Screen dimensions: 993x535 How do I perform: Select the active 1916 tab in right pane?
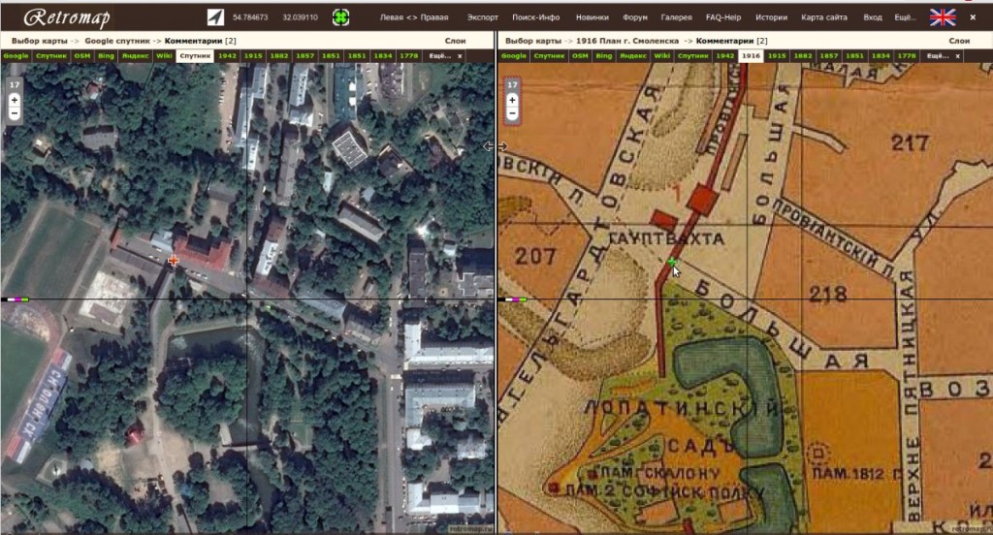[752, 55]
